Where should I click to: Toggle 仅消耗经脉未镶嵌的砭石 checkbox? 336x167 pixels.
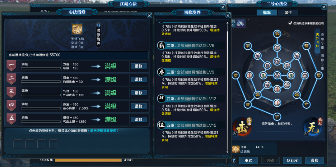[290, 23]
